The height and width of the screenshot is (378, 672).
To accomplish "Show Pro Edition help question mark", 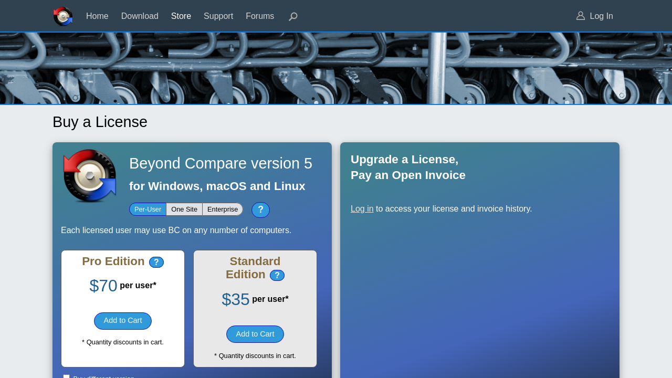I will coord(156,262).
